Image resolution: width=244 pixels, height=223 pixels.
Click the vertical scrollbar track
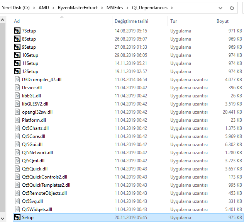coord(3,118)
